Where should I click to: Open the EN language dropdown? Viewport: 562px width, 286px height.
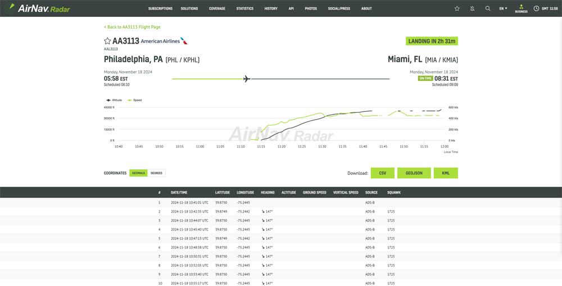503,8
